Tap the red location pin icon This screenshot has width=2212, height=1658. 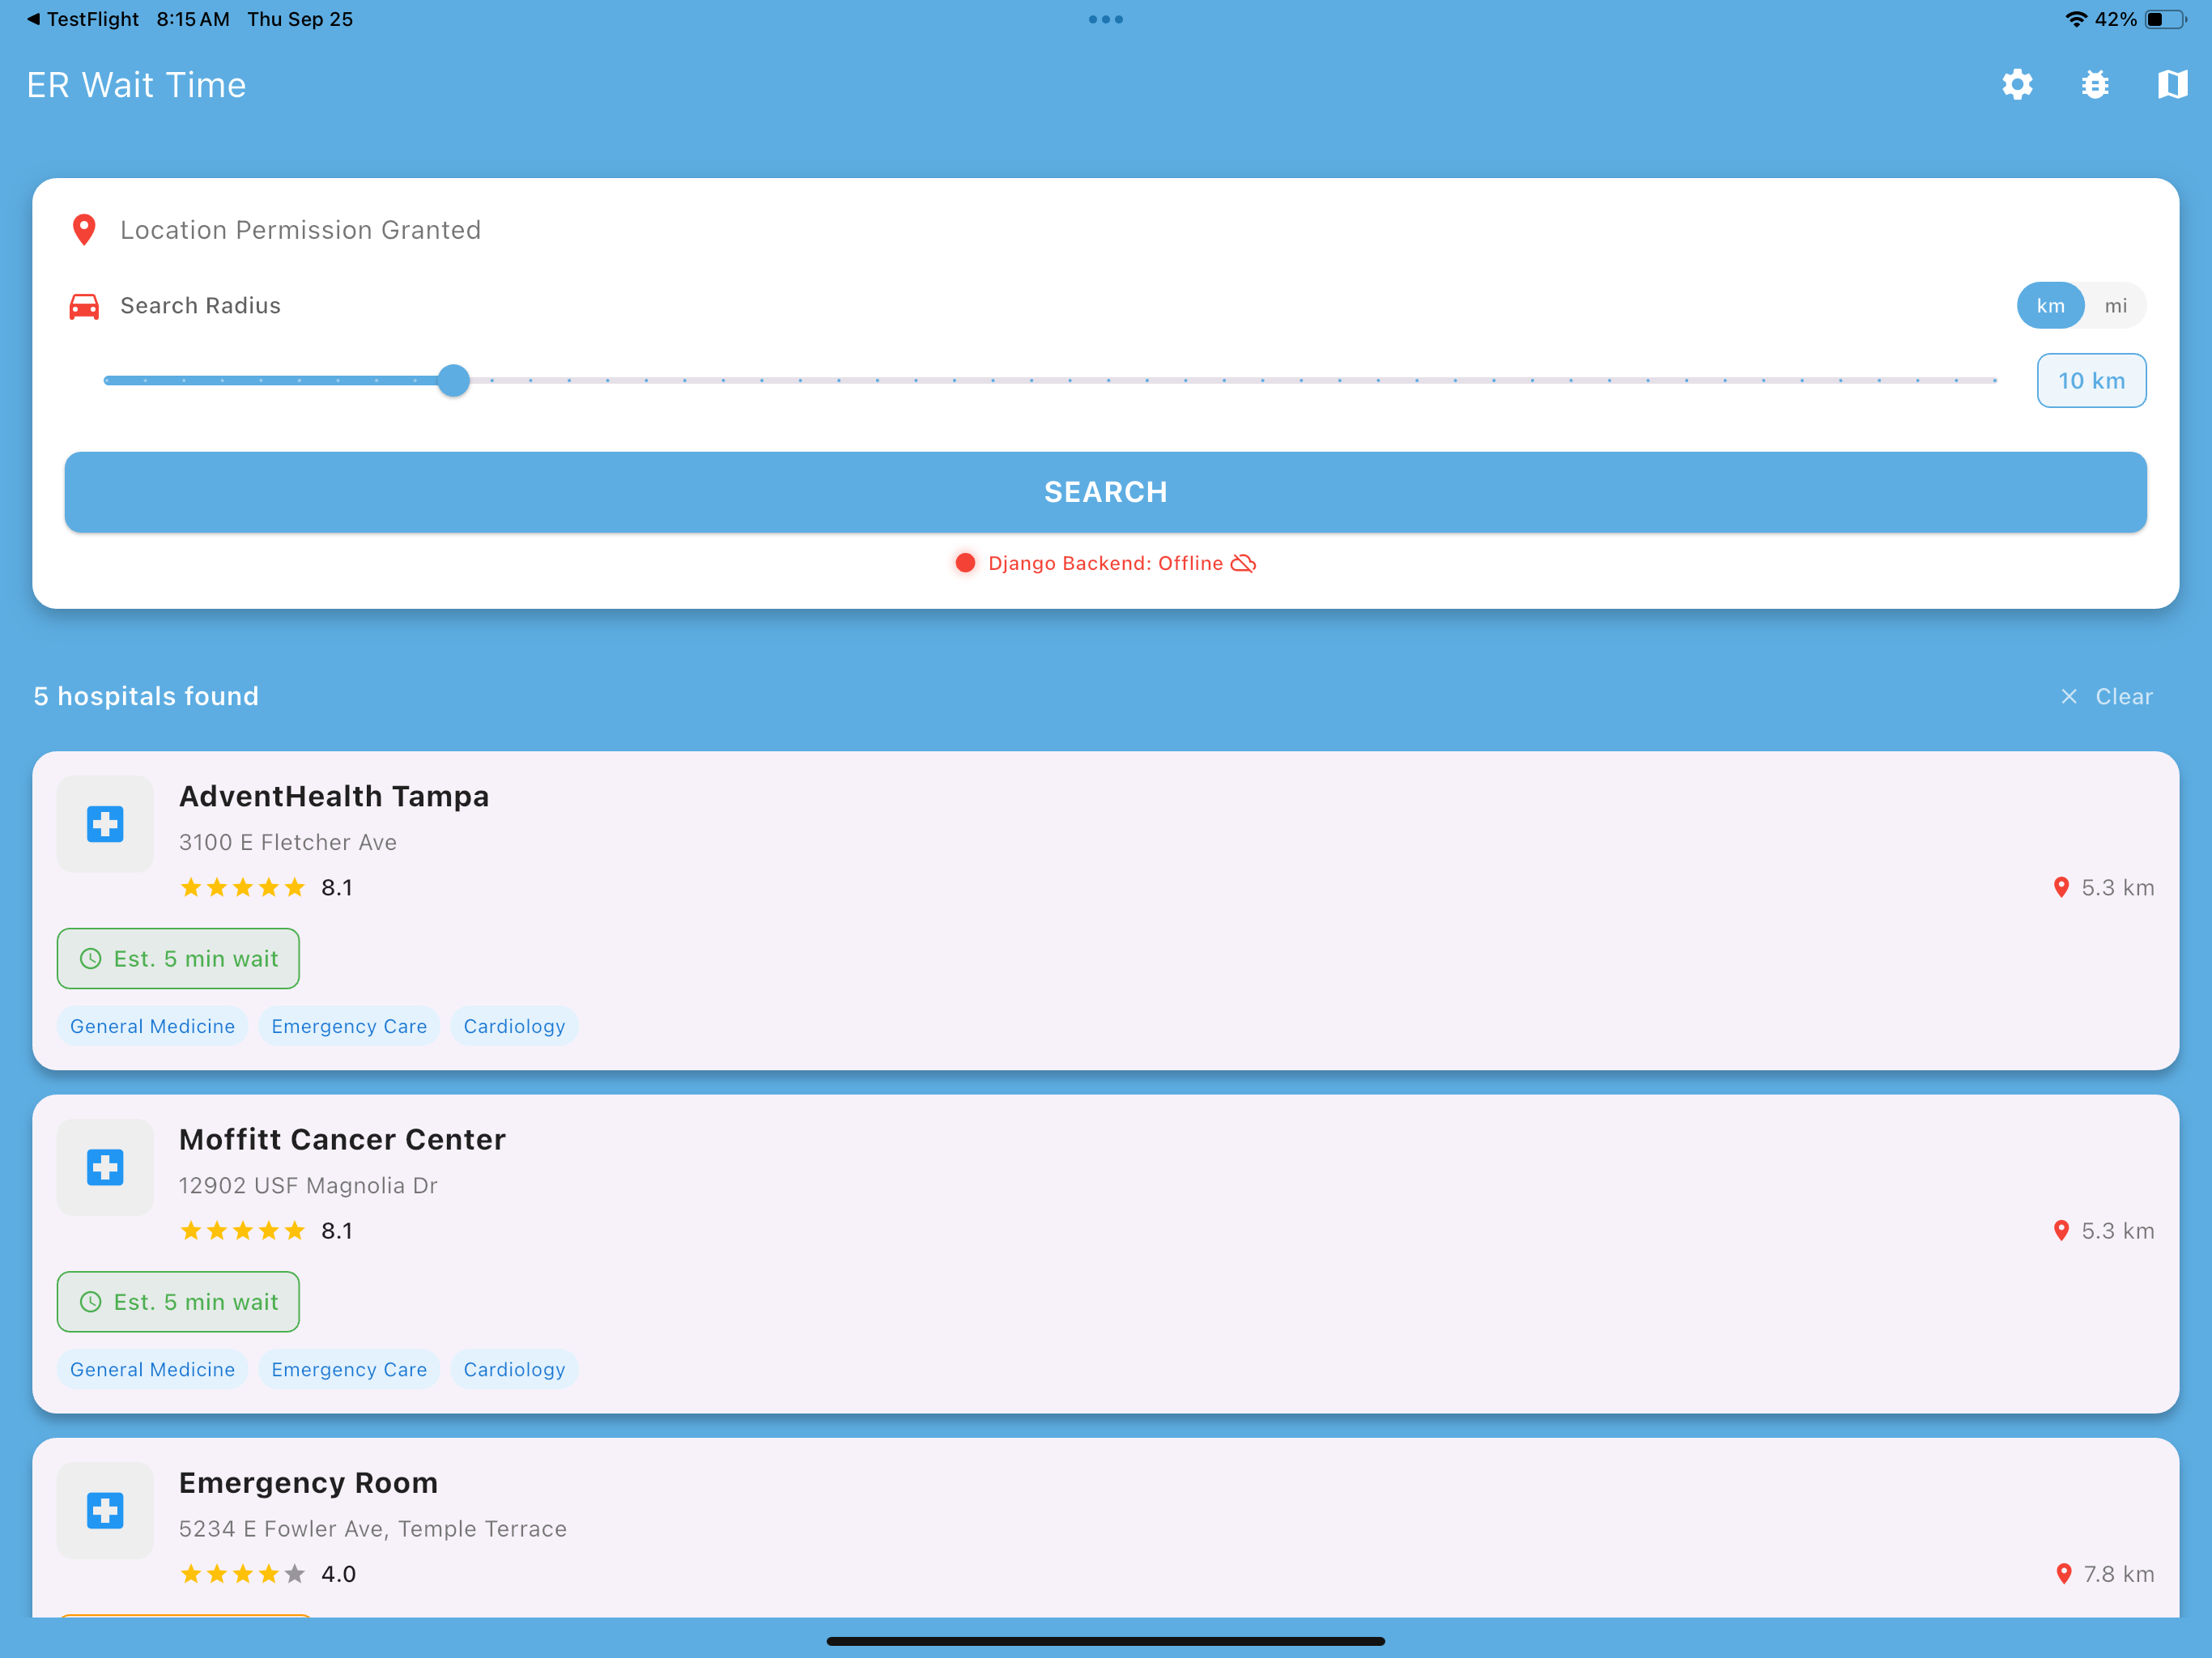pos(84,230)
